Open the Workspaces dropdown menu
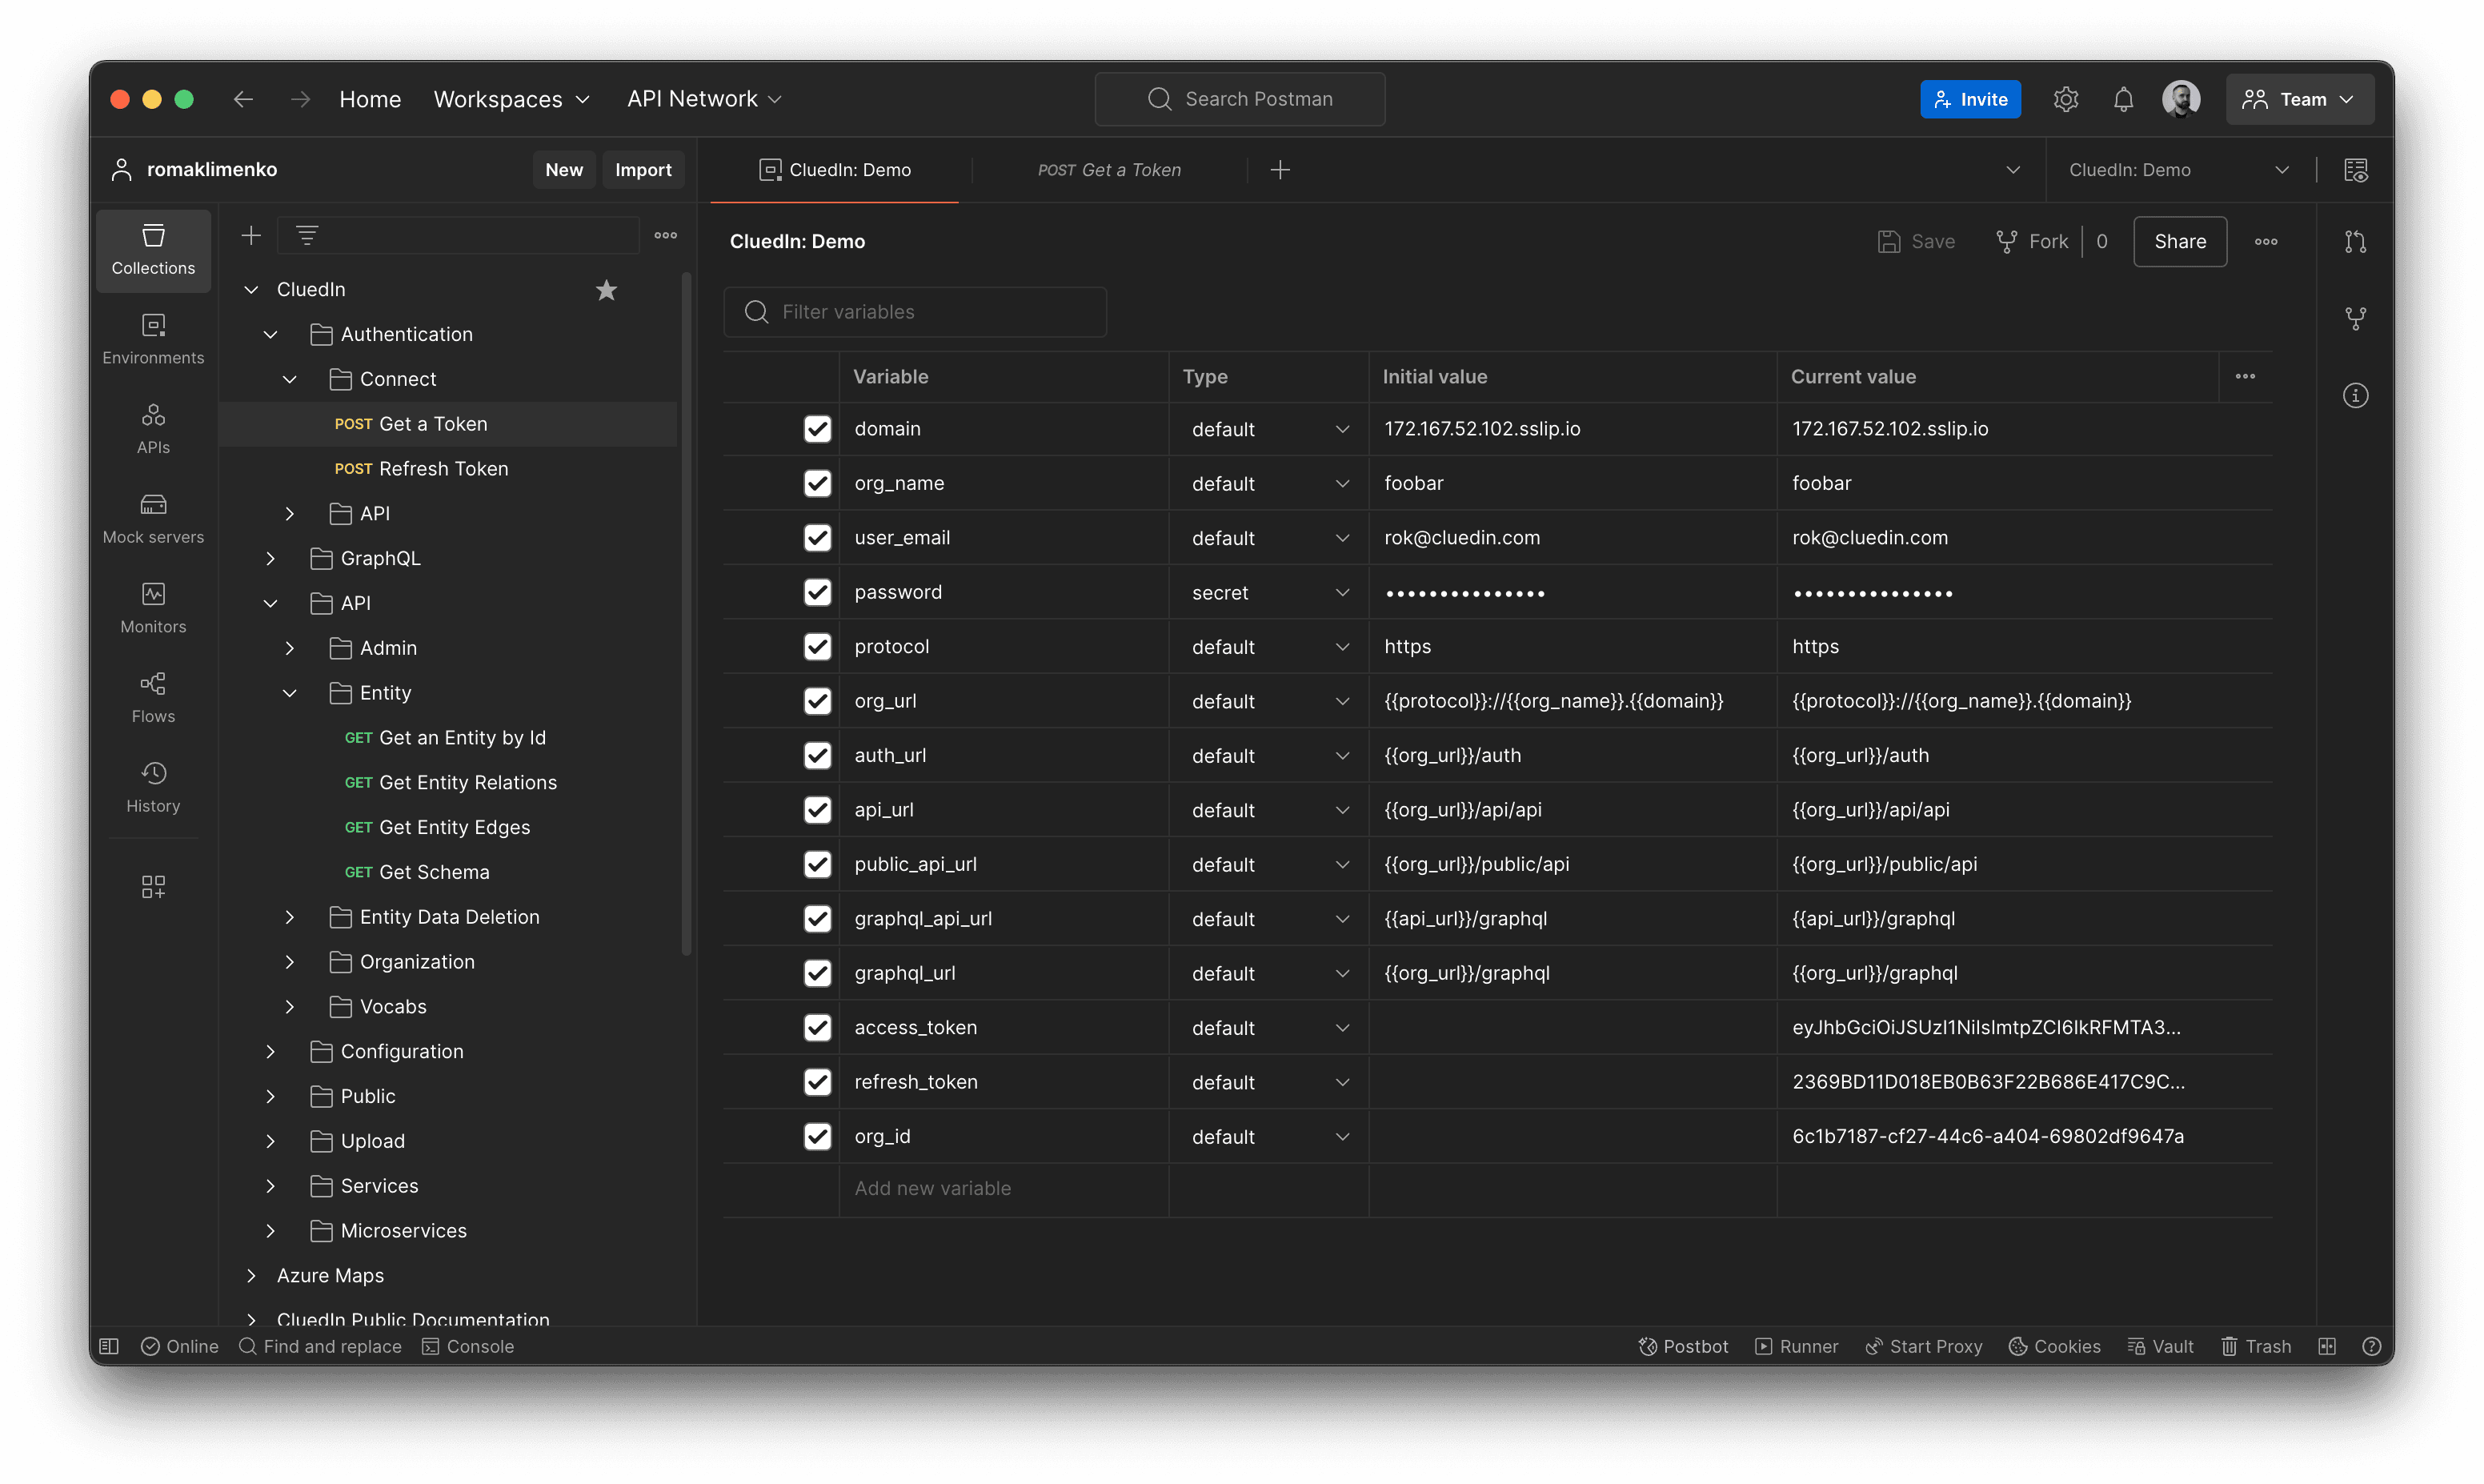The width and height of the screenshot is (2484, 1484). (512, 99)
